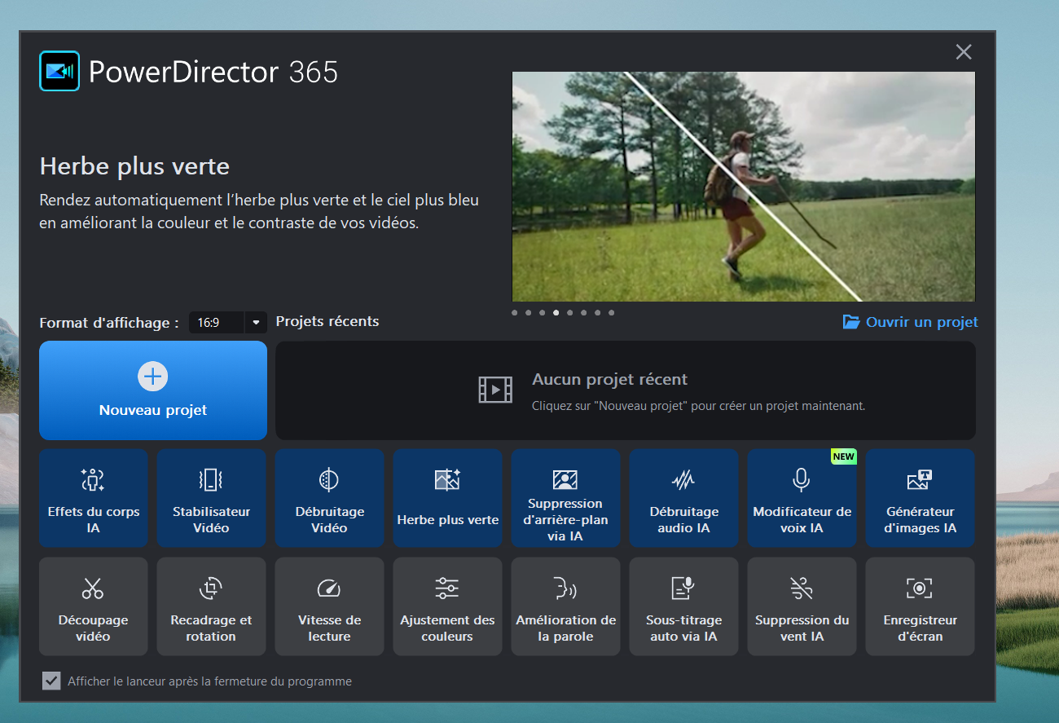This screenshot has width=1059, height=723.
Task: Select the first carousel dot
Action: [x=514, y=312]
